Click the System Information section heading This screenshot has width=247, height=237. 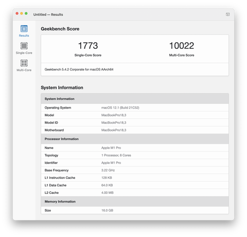(62, 87)
